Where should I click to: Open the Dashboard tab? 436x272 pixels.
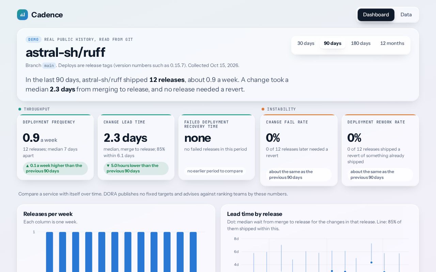(376, 15)
